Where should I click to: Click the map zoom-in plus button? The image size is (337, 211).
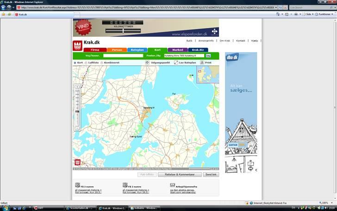(x=77, y=87)
